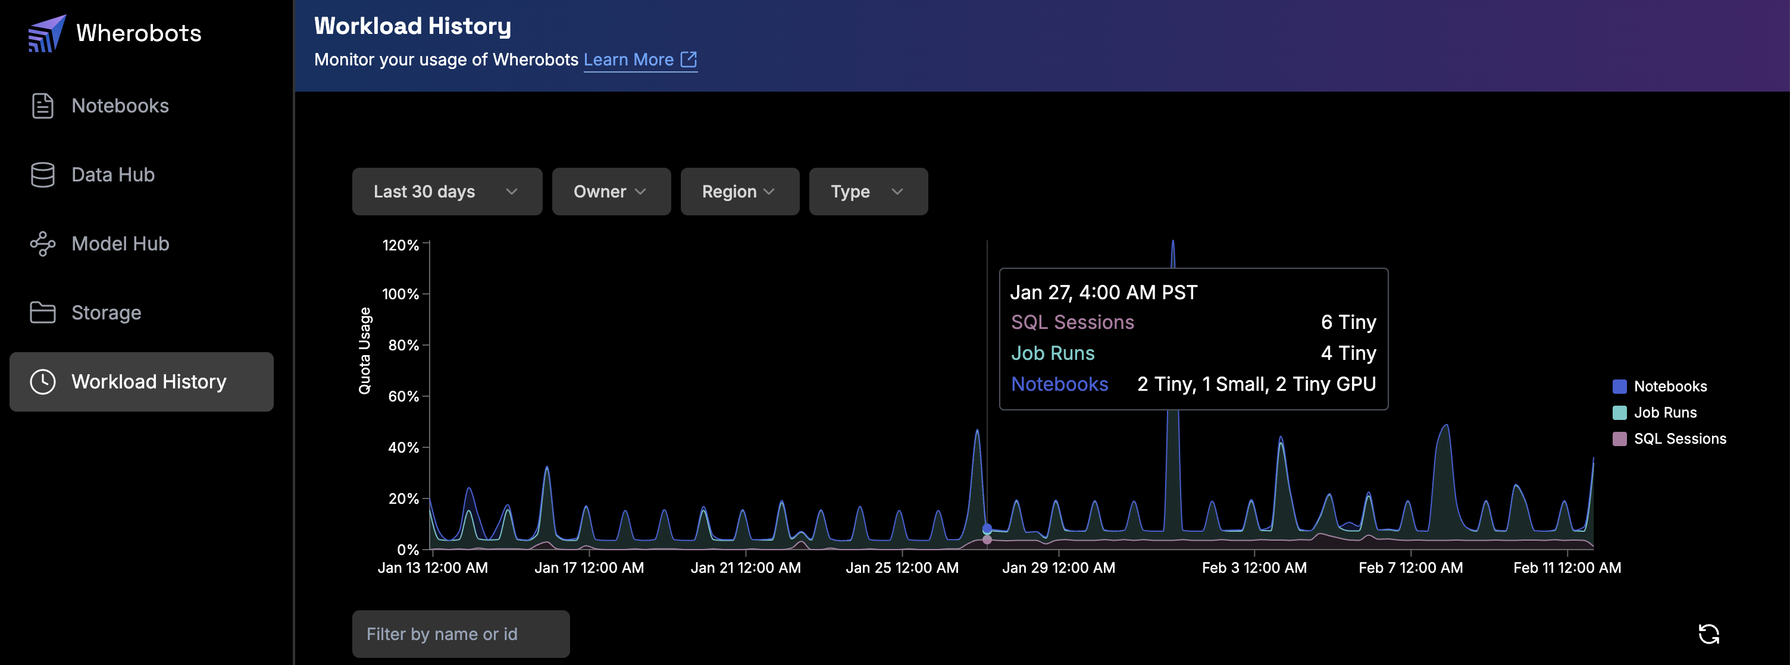The height and width of the screenshot is (665, 1790).
Task: Expand the Owner filter dropdown
Action: pyautogui.click(x=611, y=191)
